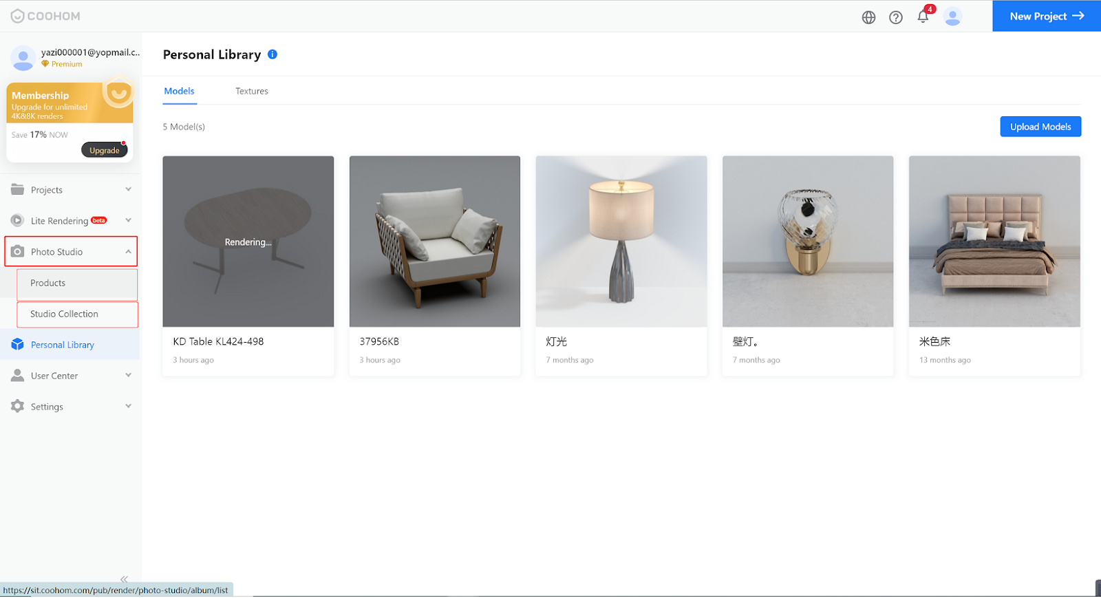The height and width of the screenshot is (598, 1101).
Task: Click the Premium badge label
Action: click(67, 64)
